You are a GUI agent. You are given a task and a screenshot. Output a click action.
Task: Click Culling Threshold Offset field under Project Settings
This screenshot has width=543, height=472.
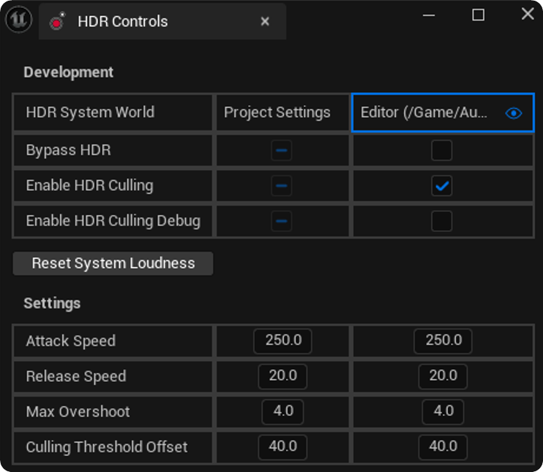tap(282, 447)
